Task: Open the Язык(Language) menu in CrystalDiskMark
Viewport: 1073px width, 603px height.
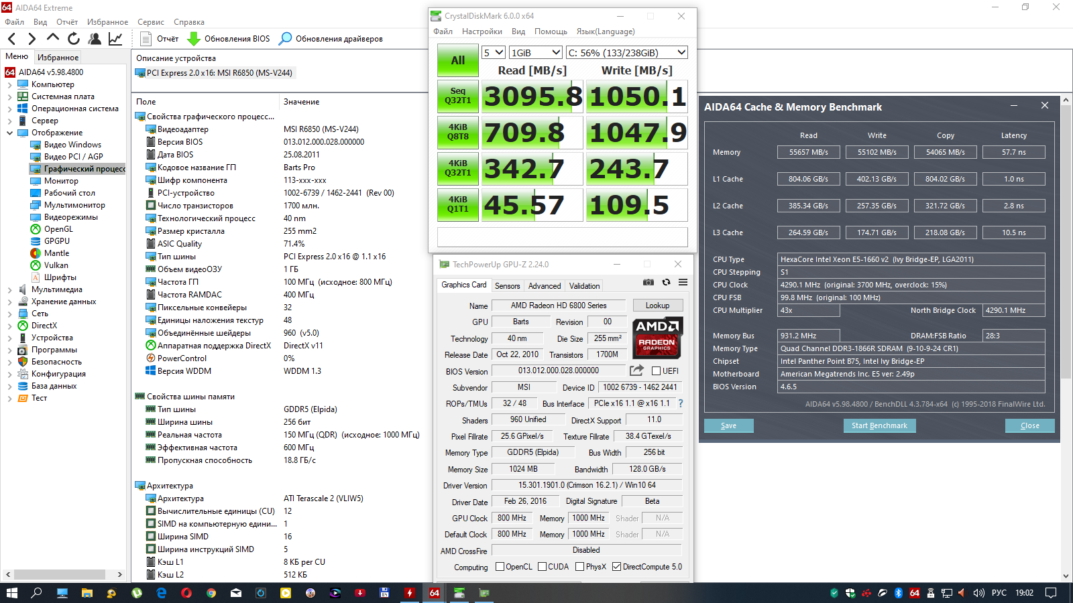Action: (606, 31)
